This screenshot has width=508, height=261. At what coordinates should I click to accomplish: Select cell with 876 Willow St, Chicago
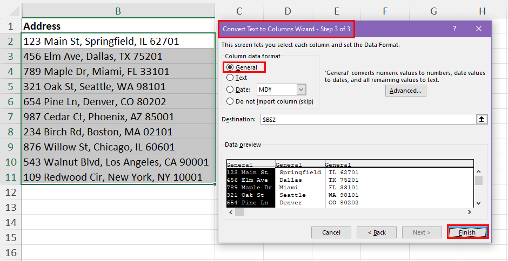(118, 147)
